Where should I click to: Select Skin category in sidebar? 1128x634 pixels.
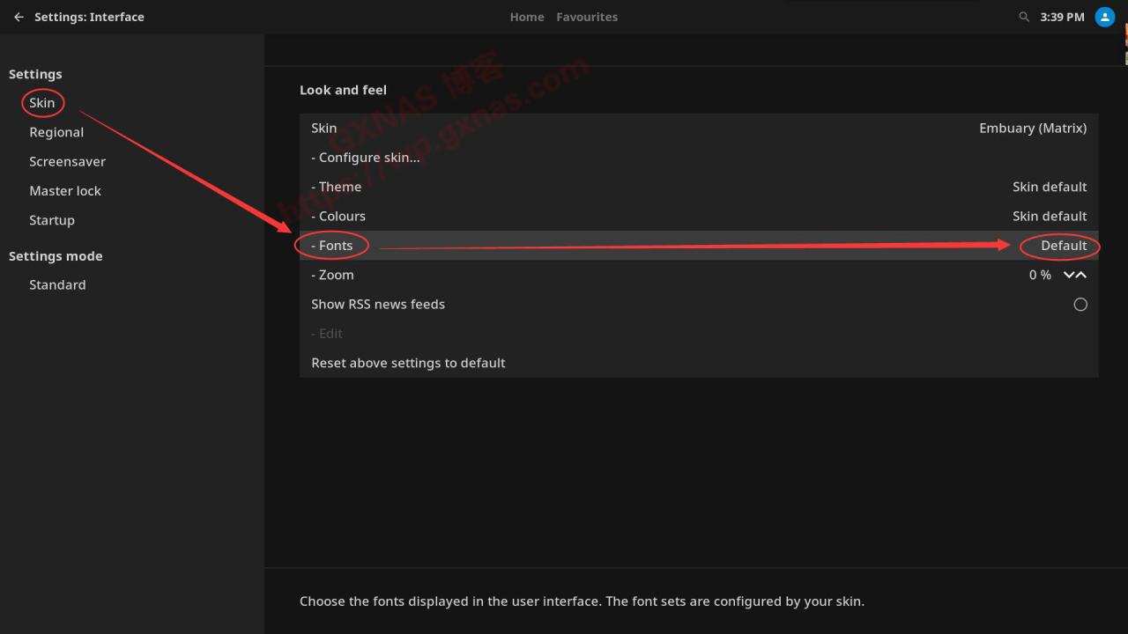pyautogui.click(x=42, y=103)
